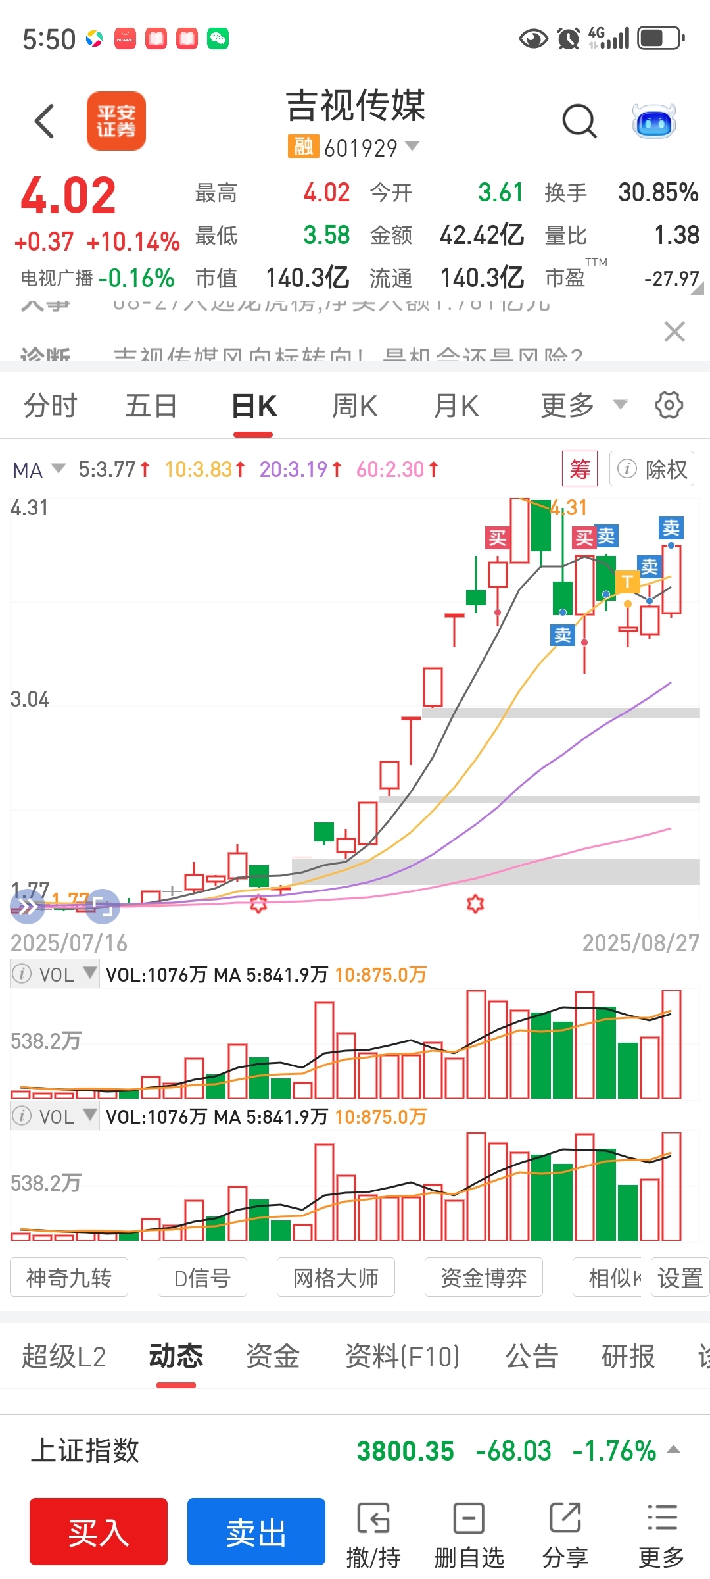
Task: Tap the first red star event marker
Action: (258, 904)
